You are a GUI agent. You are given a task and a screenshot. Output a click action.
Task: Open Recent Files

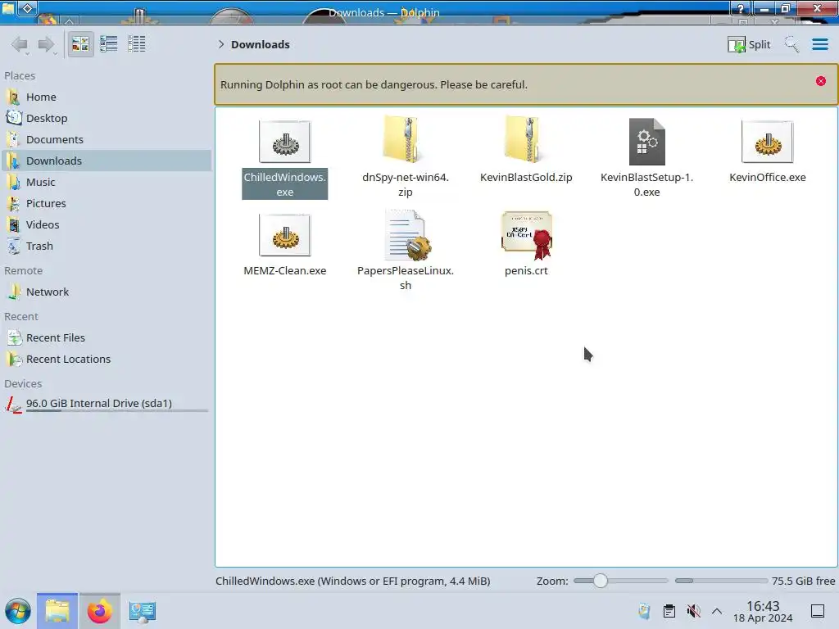(x=107, y=338)
